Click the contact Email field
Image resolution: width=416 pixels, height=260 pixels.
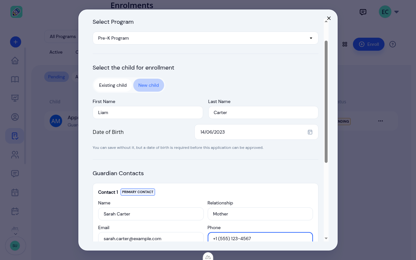click(151, 237)
